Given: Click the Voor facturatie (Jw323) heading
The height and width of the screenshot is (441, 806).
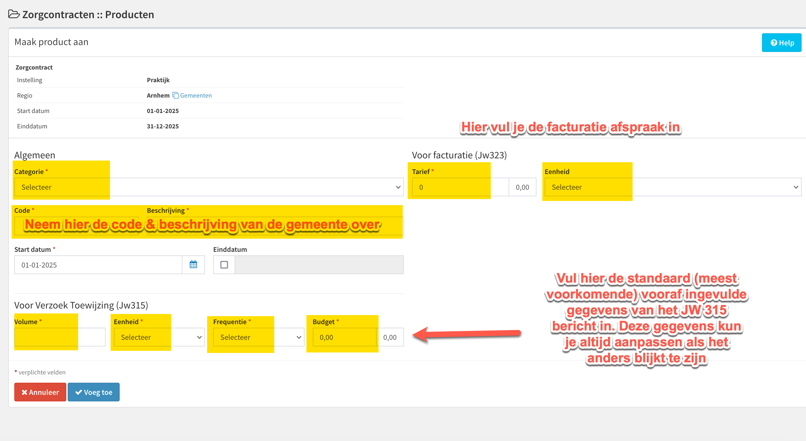Looking at the screenshot, I should click(459, 155).
